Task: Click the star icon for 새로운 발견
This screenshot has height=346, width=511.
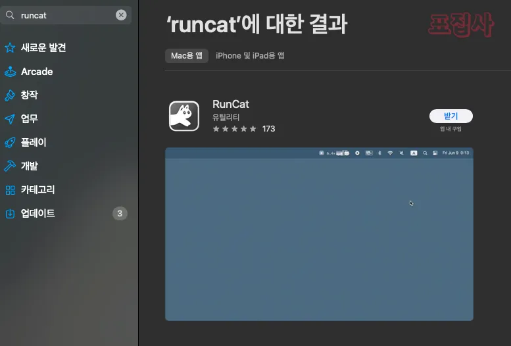Action: (x=10, y=47)
